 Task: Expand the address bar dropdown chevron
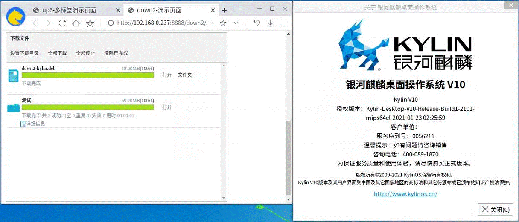pyautogui.click(x=236, y=23)
